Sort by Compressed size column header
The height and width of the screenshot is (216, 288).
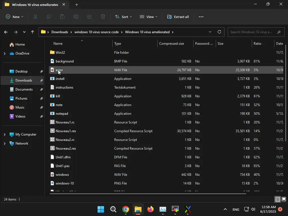175,44
